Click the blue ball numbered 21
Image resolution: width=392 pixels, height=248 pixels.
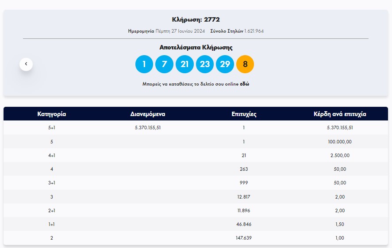coord(184,64)
